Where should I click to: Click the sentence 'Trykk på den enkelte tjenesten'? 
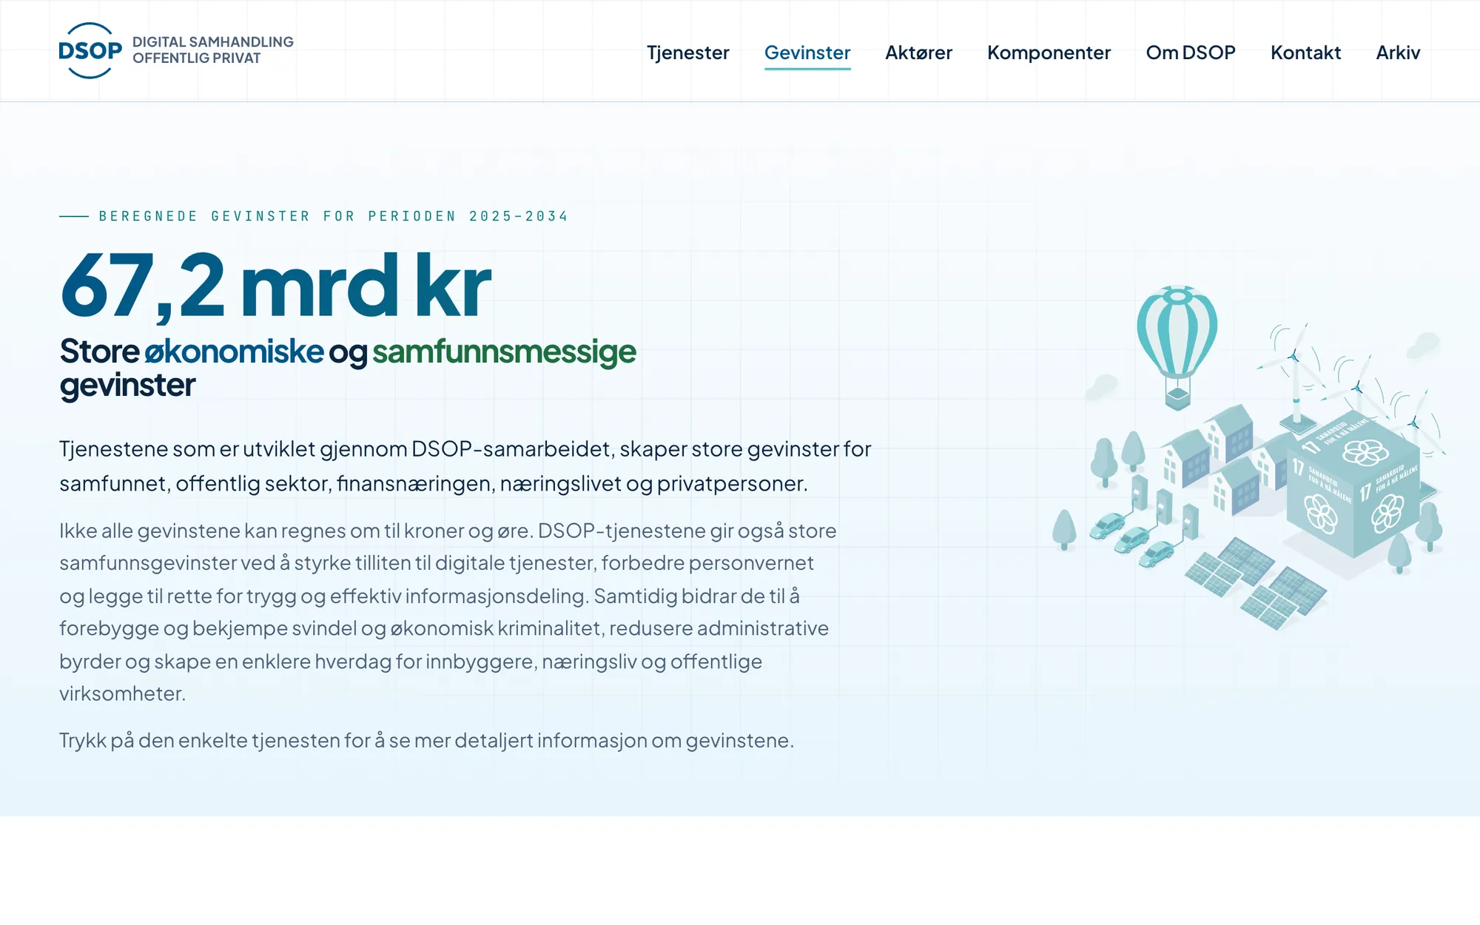426,740
